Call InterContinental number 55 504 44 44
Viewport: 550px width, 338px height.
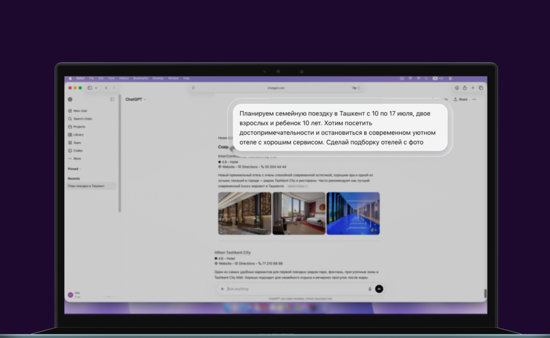tap(274, 167)
